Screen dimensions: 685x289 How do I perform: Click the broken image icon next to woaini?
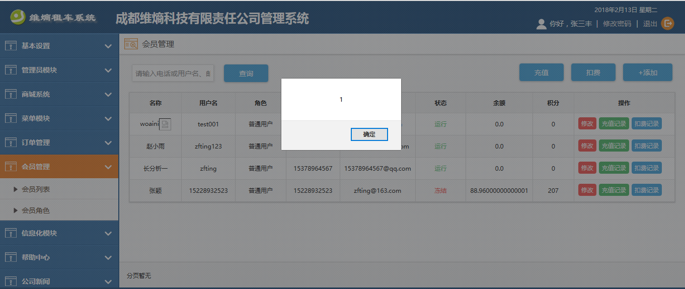(165, 124)
